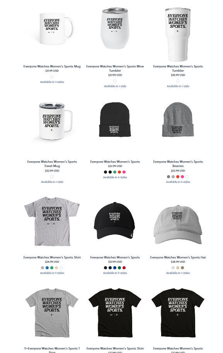Open the black baseball cap image
This screenshot has height=353, width=223.
115,220
